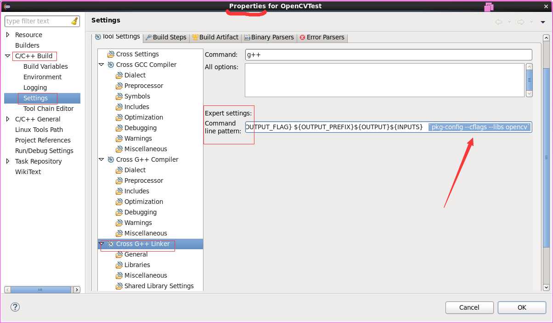Screen dimensions: 553x323
Task: Select Optimization under Cross G++ Compiler
Action: (x=144, y=202)
